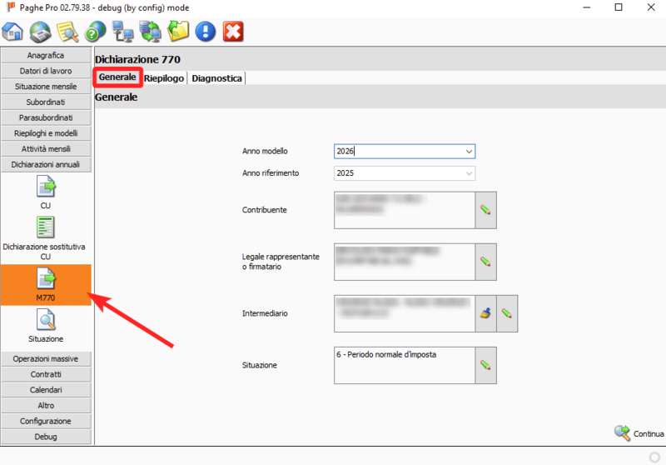Open the Altro sidebar section

(x=46, y=406)
